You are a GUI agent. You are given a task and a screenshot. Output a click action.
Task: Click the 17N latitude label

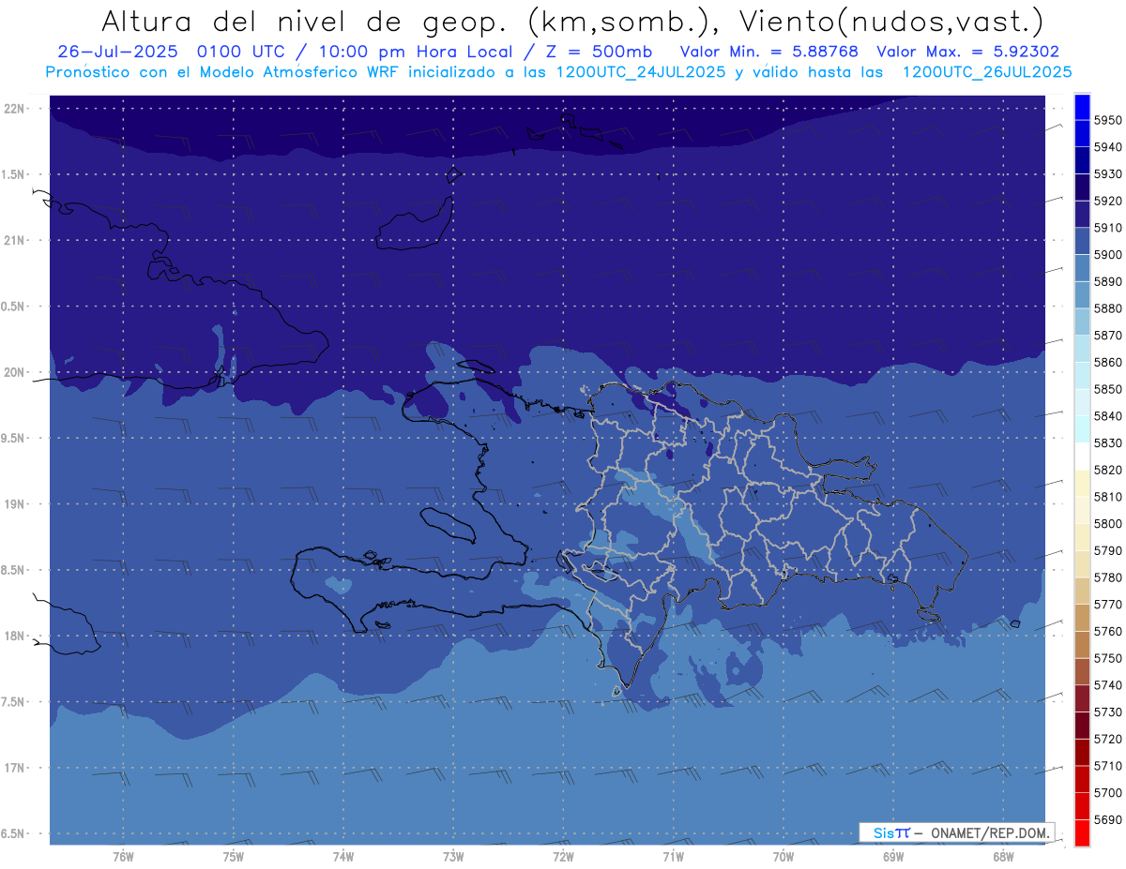(x=15, y=768)
